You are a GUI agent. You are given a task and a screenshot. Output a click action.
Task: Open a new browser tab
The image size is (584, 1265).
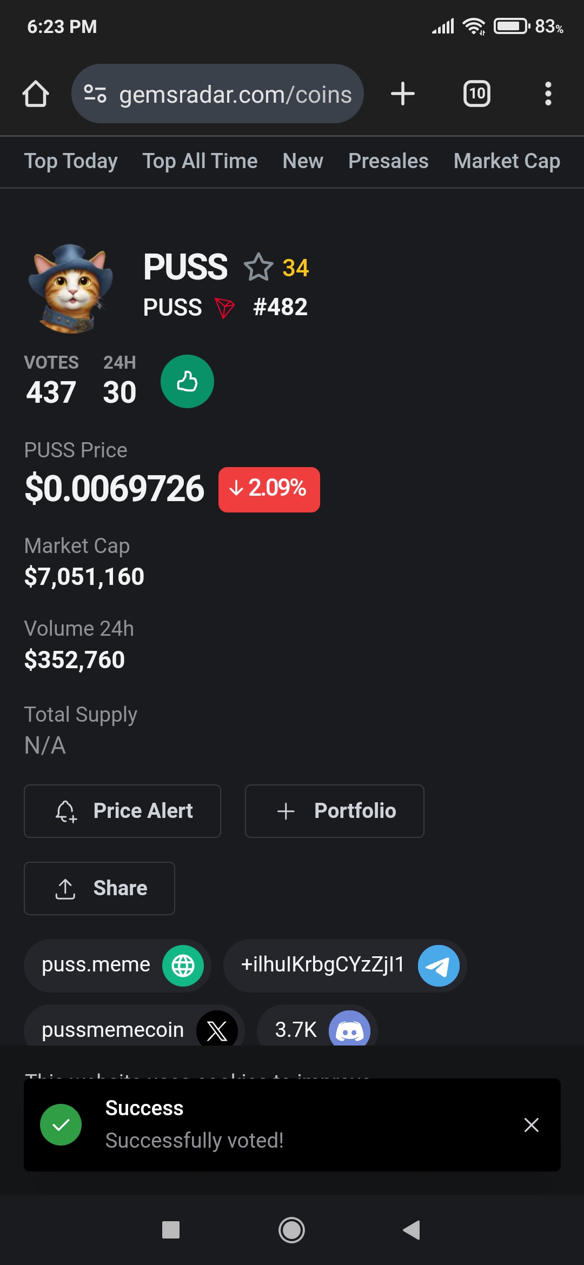403,94
